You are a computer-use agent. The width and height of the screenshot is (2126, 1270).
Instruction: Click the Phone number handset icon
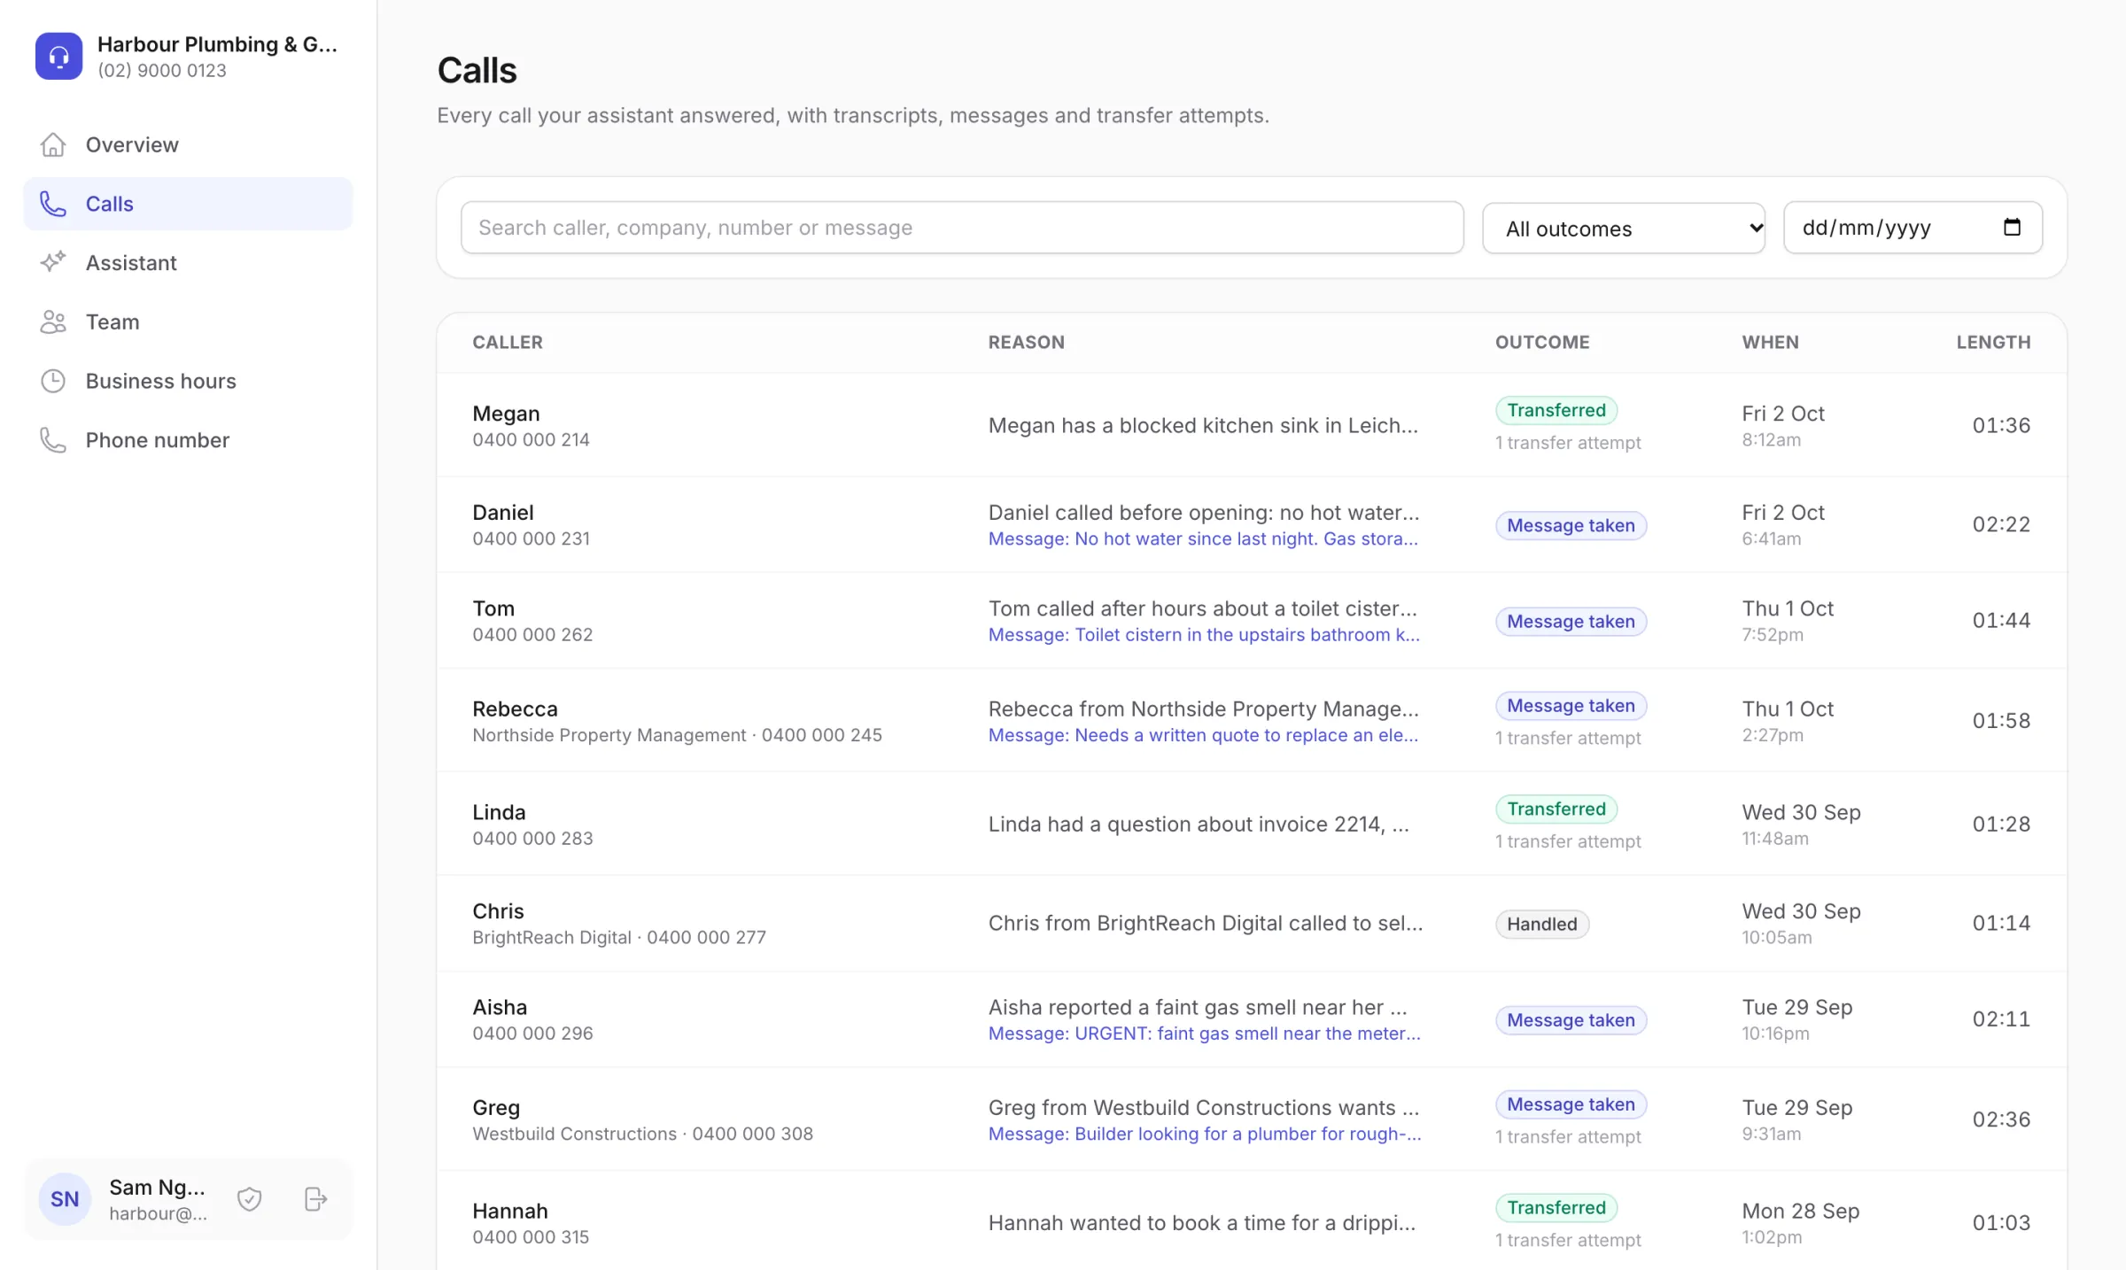click(53, 440)
